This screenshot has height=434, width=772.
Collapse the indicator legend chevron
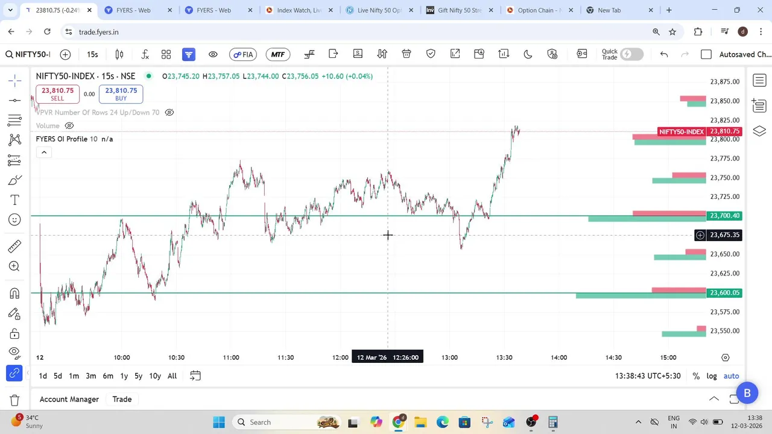pyautogui.click(x=44, y=153)
